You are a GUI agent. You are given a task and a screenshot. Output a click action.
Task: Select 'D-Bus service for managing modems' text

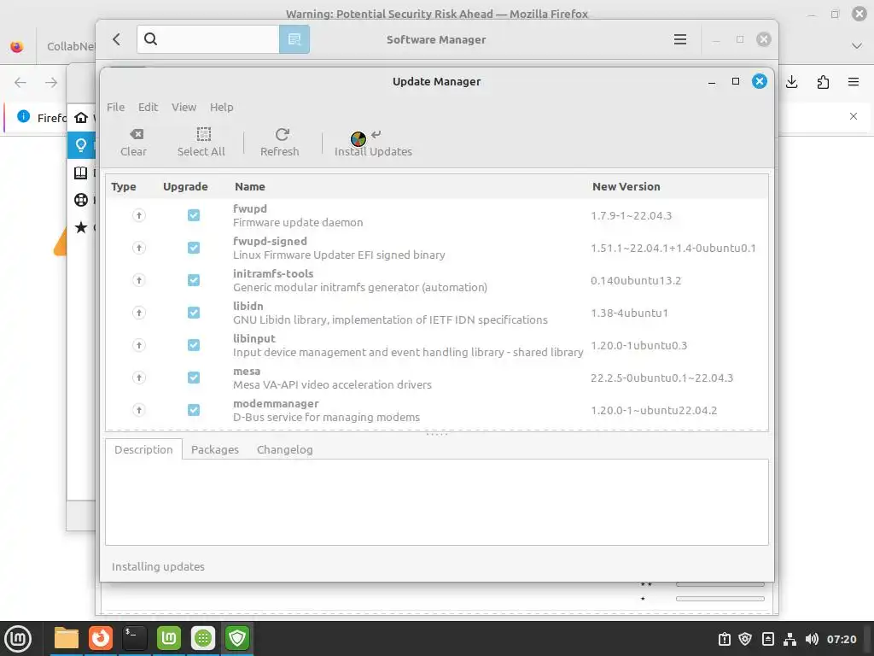[326, 417]
